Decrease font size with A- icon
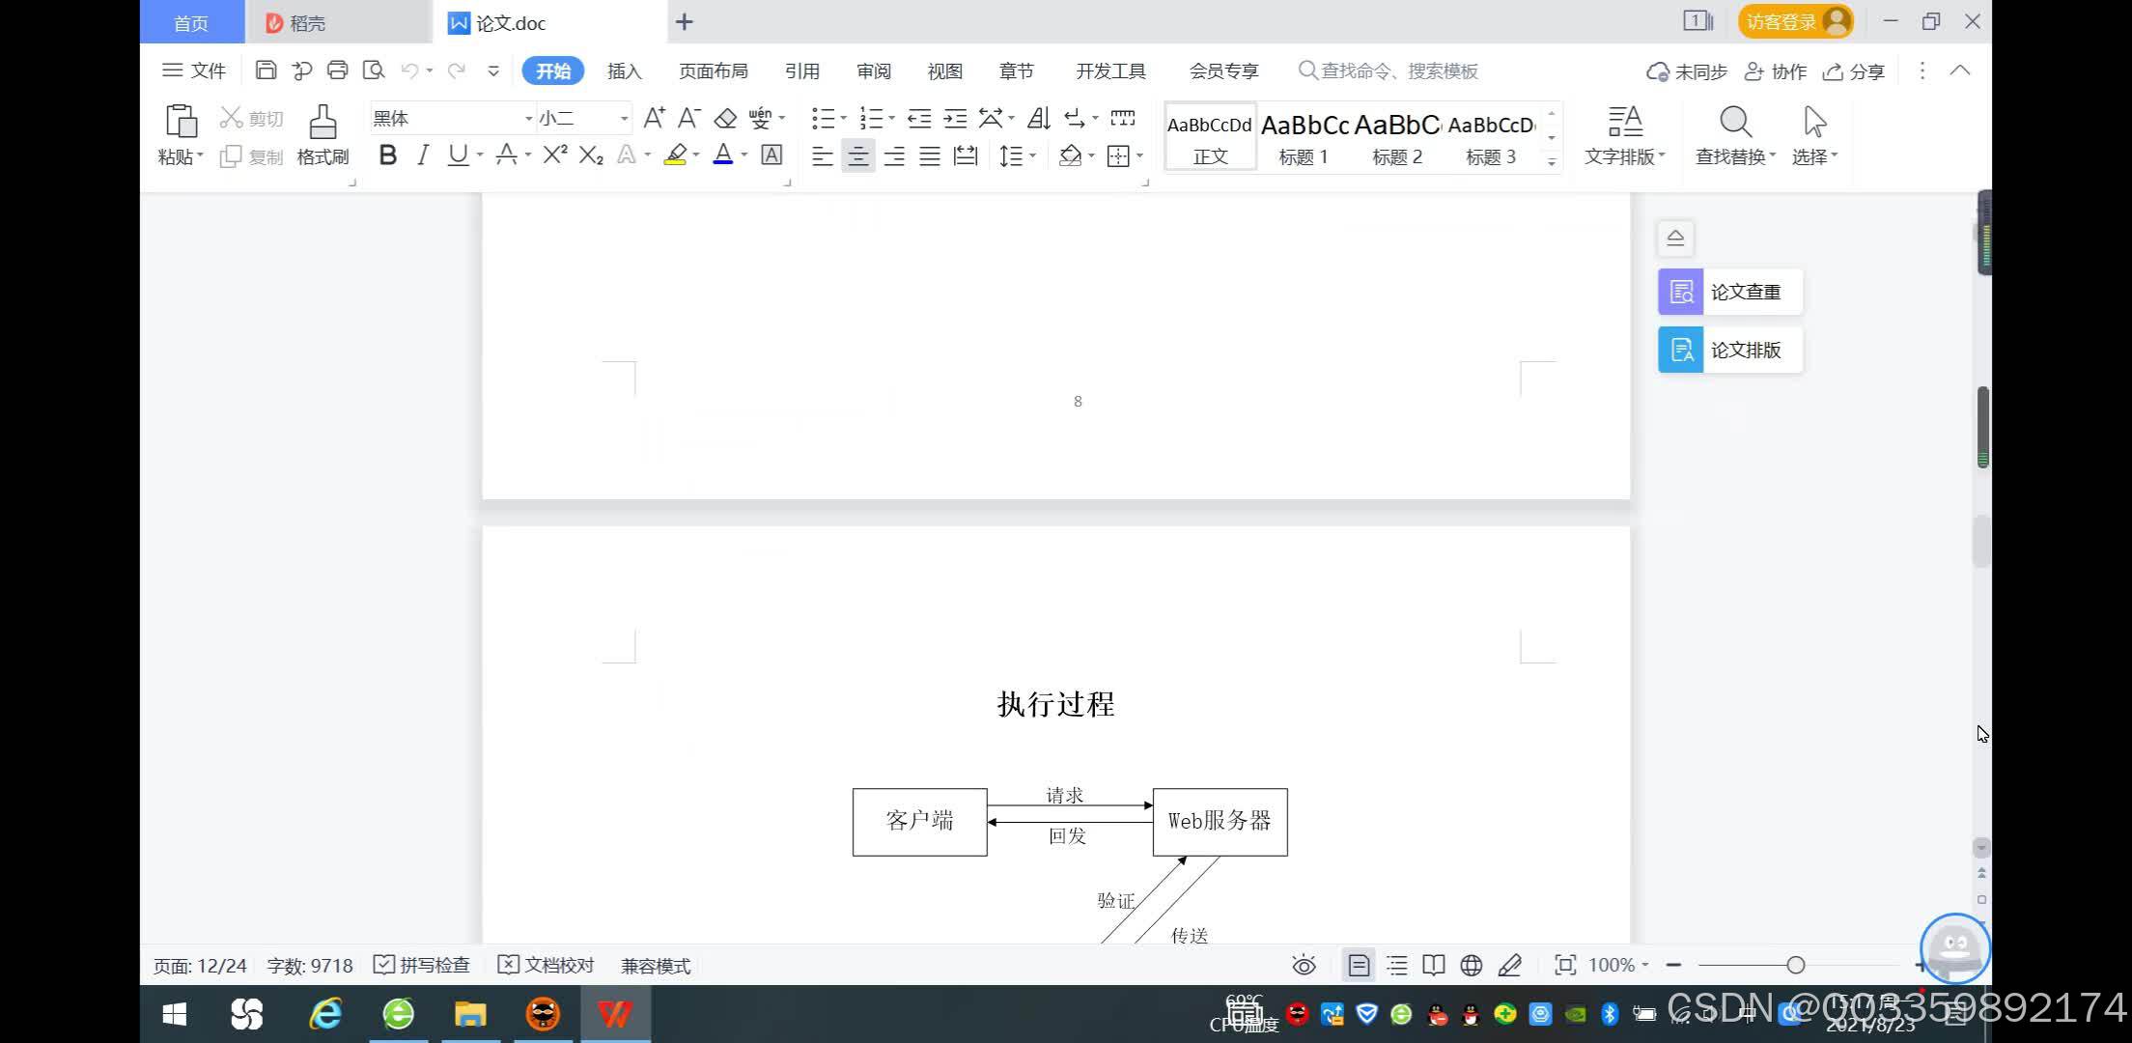2132x1043 pixels. pyautogui.click(x=688, y=118)
